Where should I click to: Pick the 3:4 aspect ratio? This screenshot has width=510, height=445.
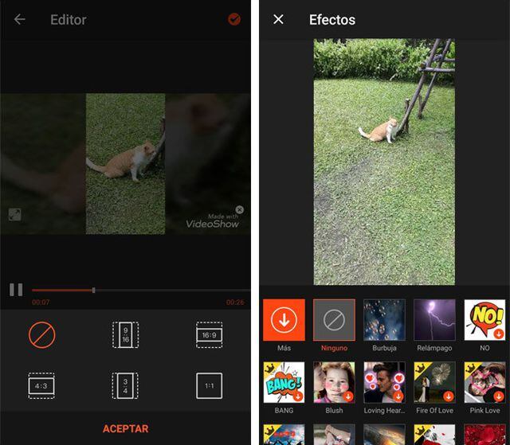click(x=125, y=386)
